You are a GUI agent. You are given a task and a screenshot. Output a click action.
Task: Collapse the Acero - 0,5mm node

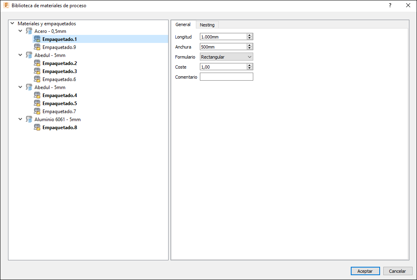20,31
